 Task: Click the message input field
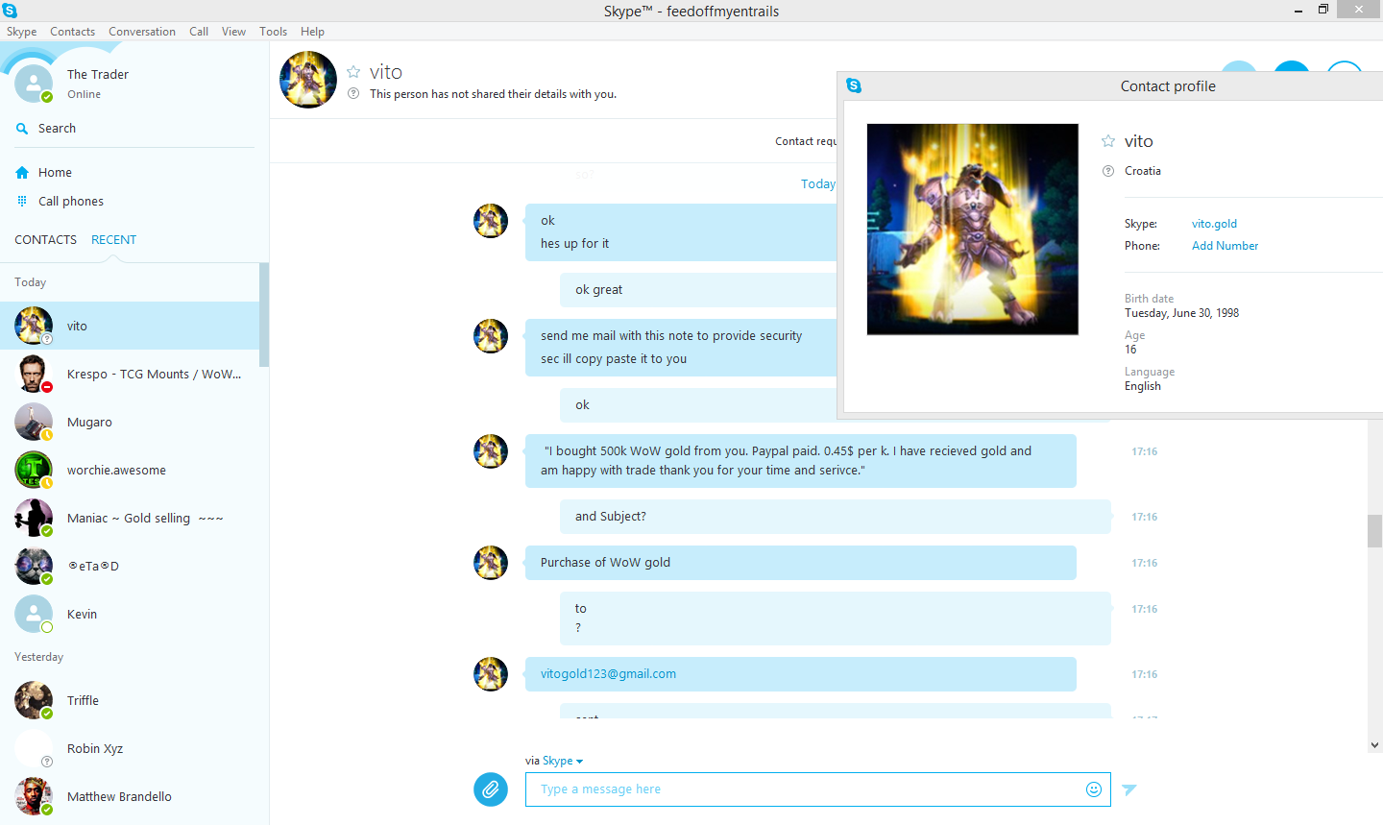[x=818, y=789]
